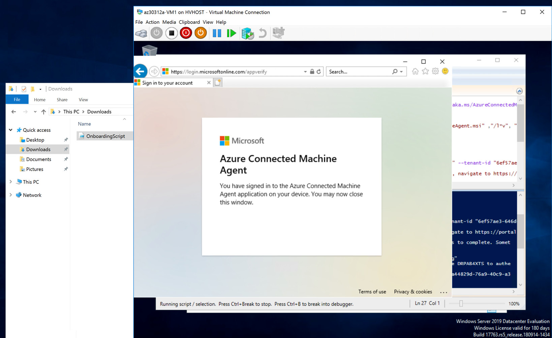This screenshot has height=338, width=552.
Task: Click the chevron between This PC and Downloads
Action: (83, 112)
